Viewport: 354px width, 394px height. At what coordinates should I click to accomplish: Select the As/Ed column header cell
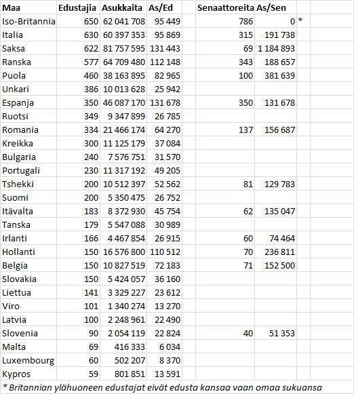click(164, 7)
